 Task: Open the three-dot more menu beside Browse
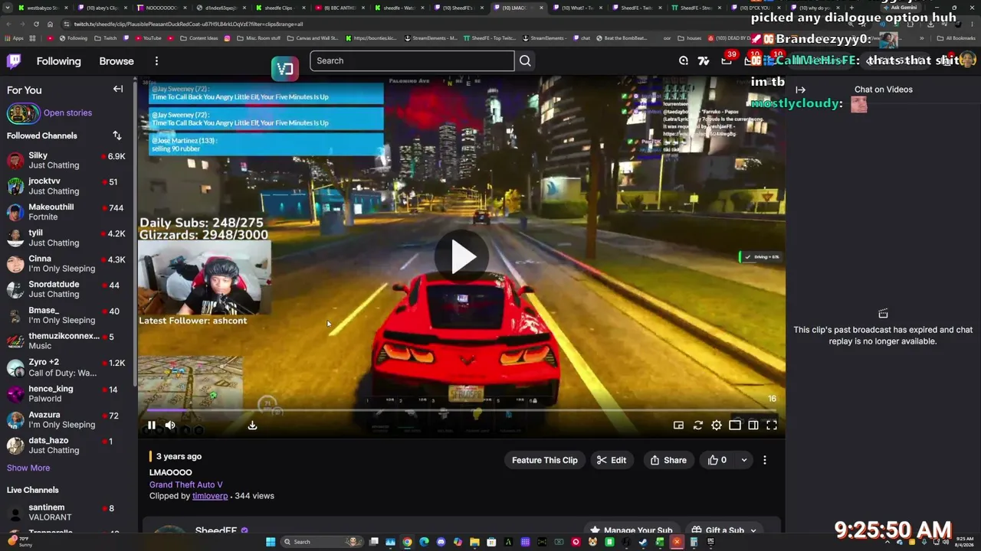[x=156, y=61]
